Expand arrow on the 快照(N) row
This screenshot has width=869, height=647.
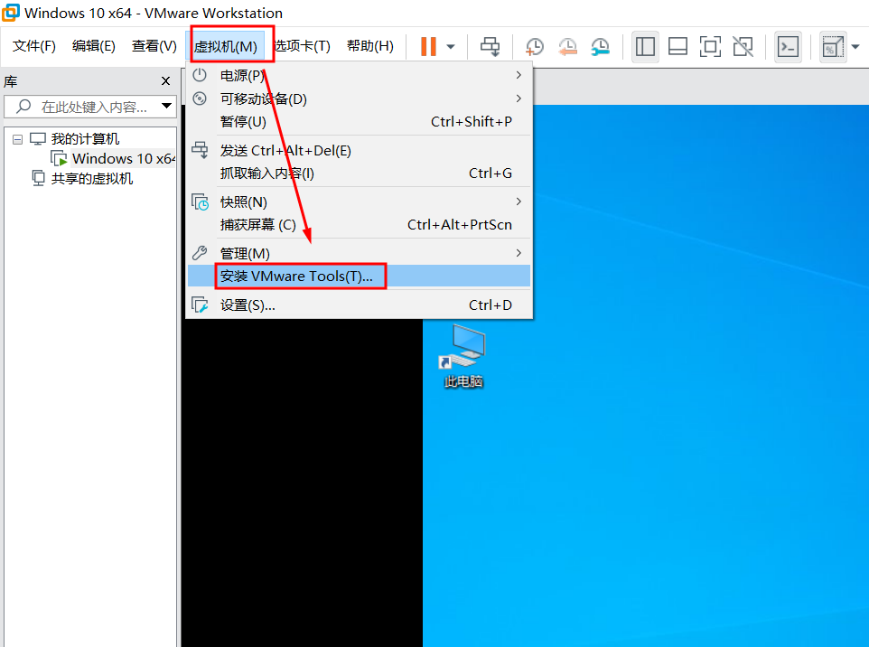(x=519, y=202)
